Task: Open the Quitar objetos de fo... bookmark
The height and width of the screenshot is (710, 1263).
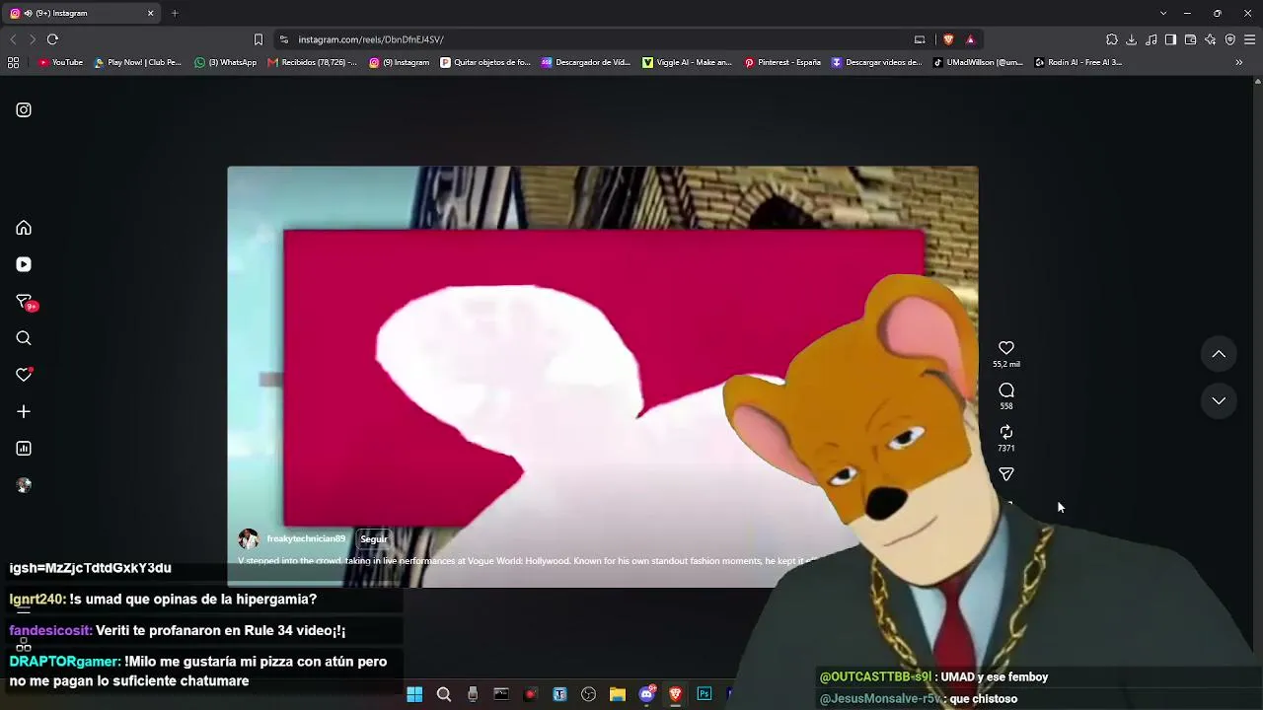Action: [x=485, y=62]
